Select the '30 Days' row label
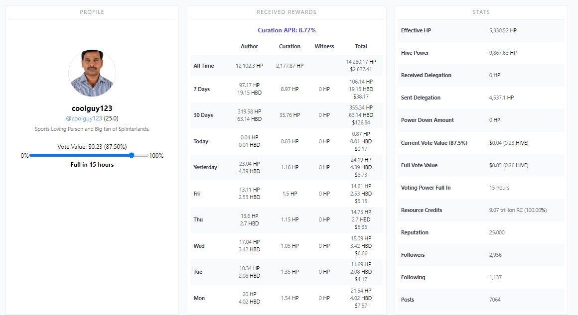 click(203, 115)
